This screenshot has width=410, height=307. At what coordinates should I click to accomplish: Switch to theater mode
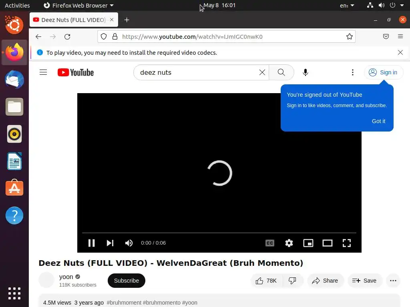point(328,243)
